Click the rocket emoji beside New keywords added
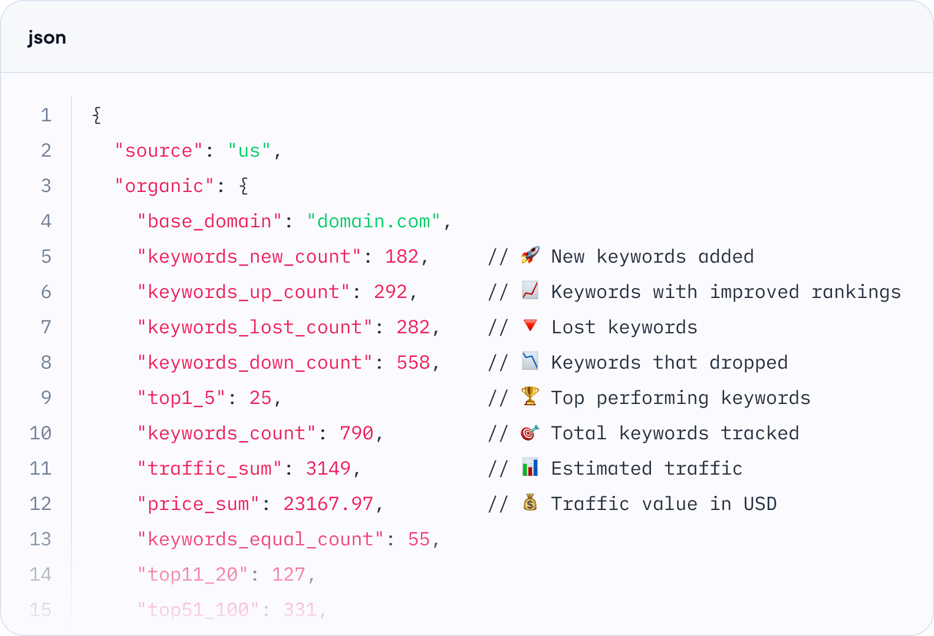Screen dimensions: 934x636 tap(530, 256)
